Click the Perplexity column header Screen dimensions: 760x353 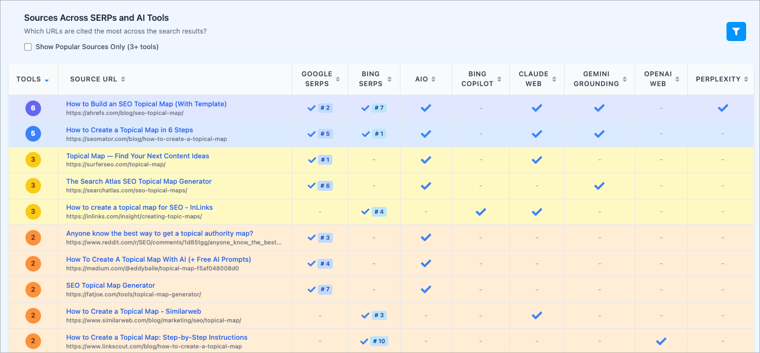pyautogui.click(x=718, y=79)
